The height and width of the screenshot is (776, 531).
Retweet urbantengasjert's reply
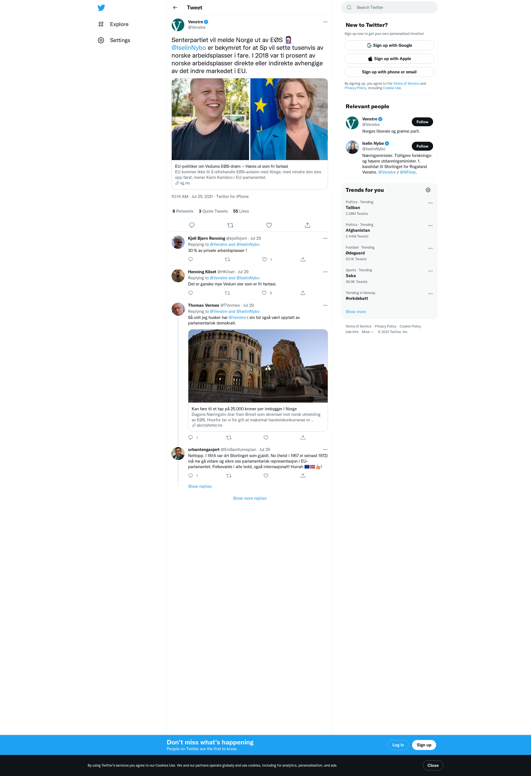tap(229, 476)
